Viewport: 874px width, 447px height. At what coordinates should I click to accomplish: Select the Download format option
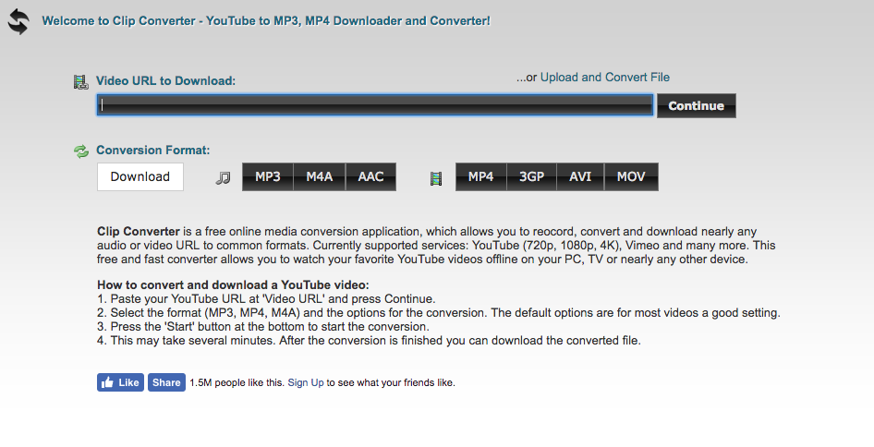pos(140,176)
